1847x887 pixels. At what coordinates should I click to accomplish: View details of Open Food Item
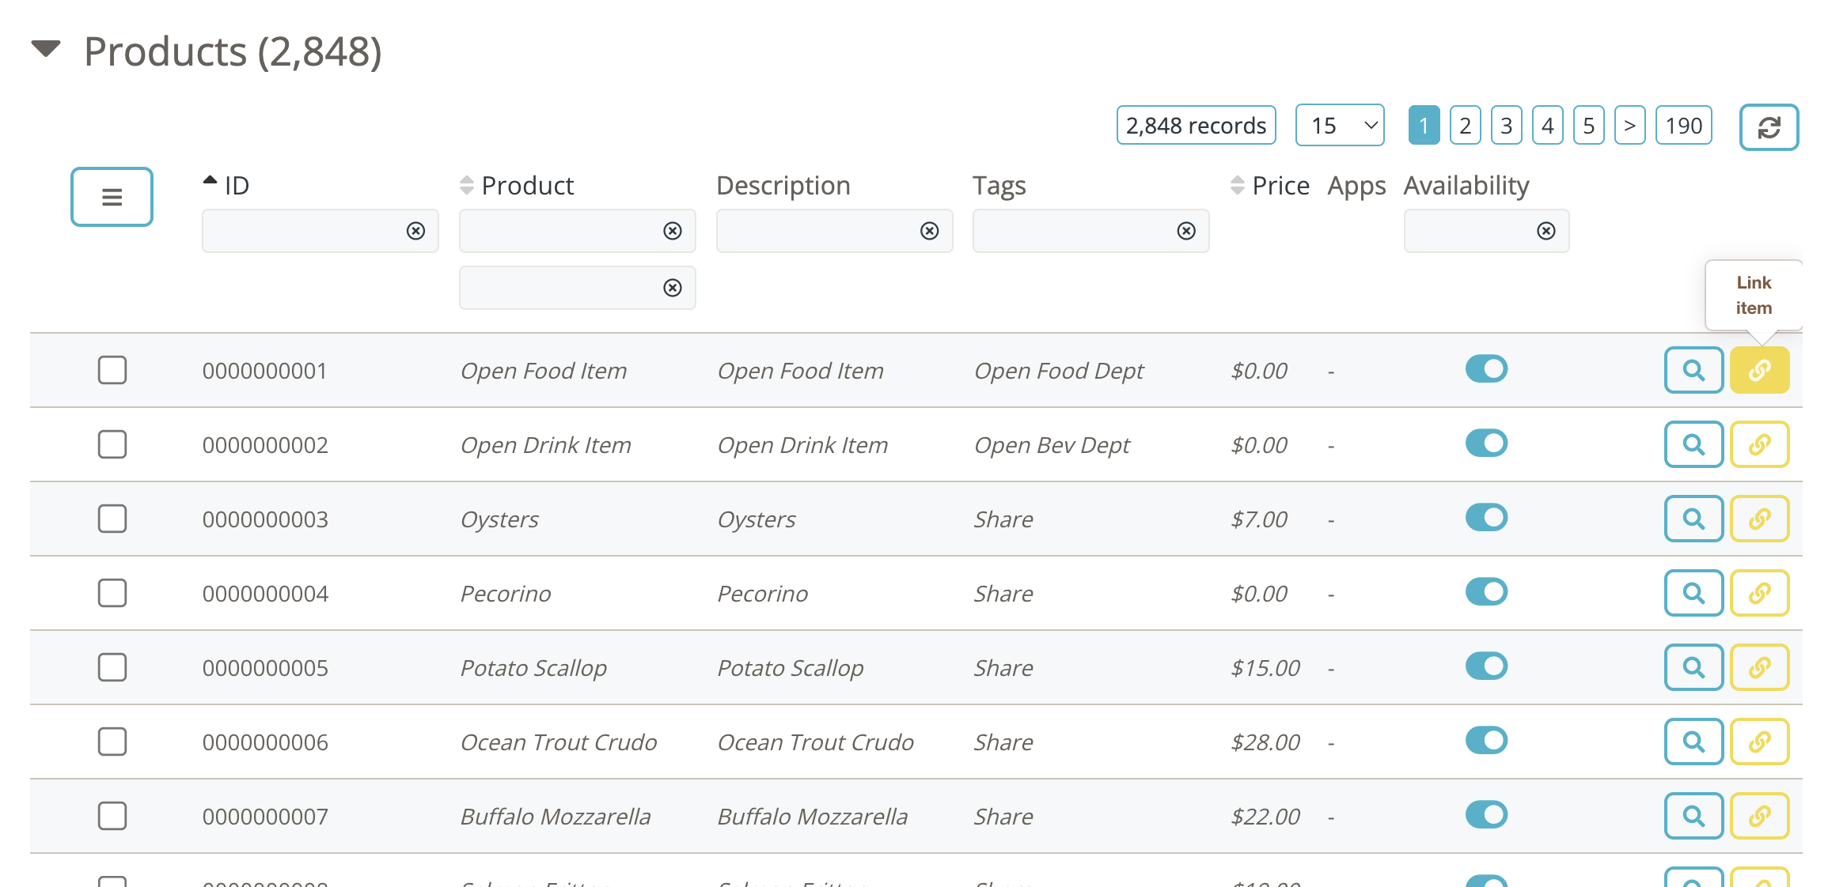tap(1693, 370)
